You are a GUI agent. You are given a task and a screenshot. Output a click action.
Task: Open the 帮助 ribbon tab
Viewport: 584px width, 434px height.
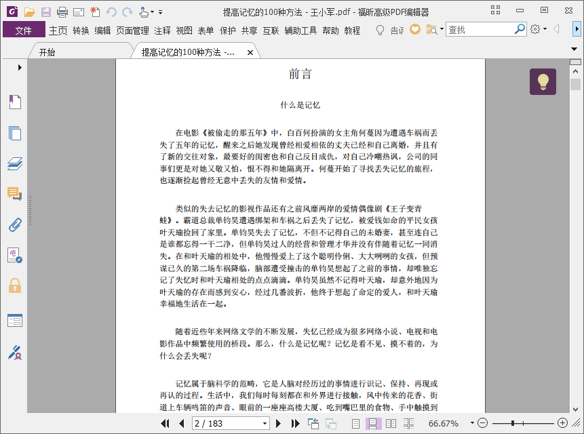(x=331, y=31)
